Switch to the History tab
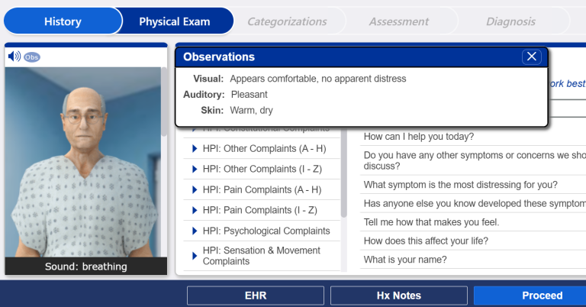The height and width of the screenshot is (307, 586). click(63, 21)
